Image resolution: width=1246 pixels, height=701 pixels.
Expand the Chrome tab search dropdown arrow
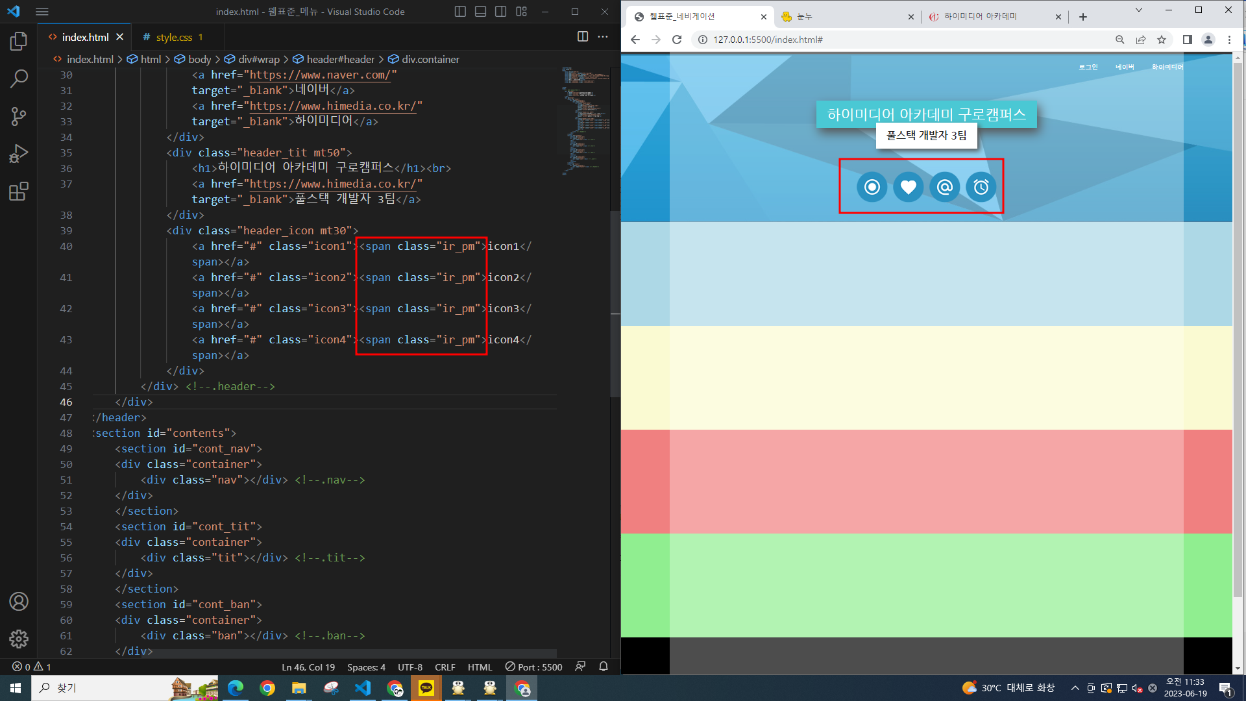point(1138,10)
